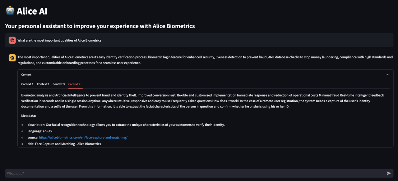The width and height of the screenshot is (398, 181).
Task: Click the metadata description list item
Action: pos(126,125)
